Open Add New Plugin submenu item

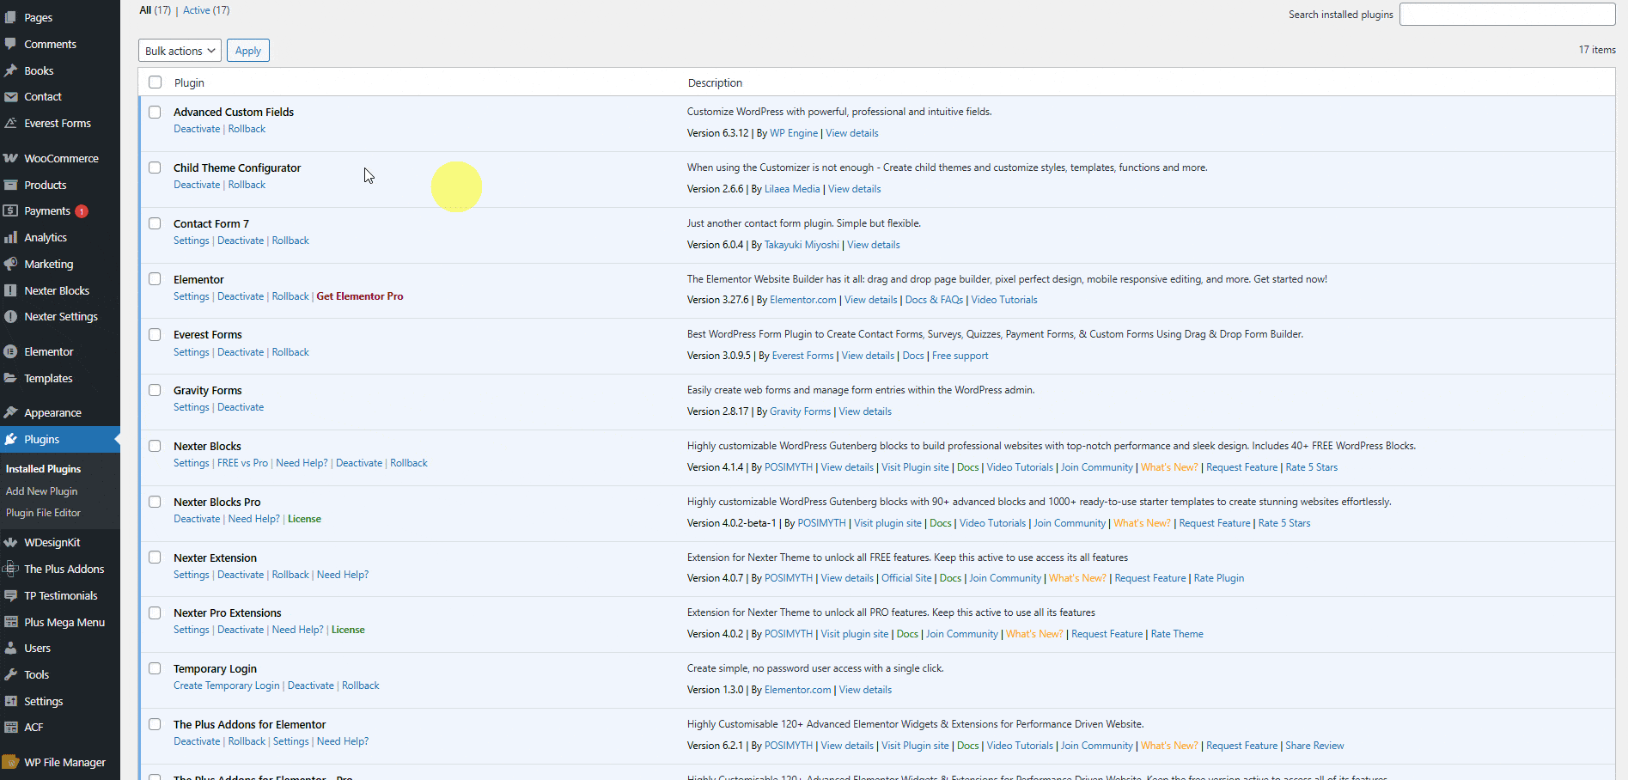(41, 491)
